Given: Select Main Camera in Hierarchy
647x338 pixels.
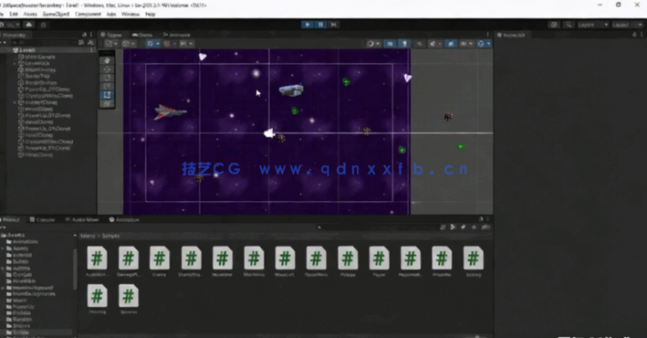Looking at the screenshot, I should pyautogui.click(x=40, y=57).
